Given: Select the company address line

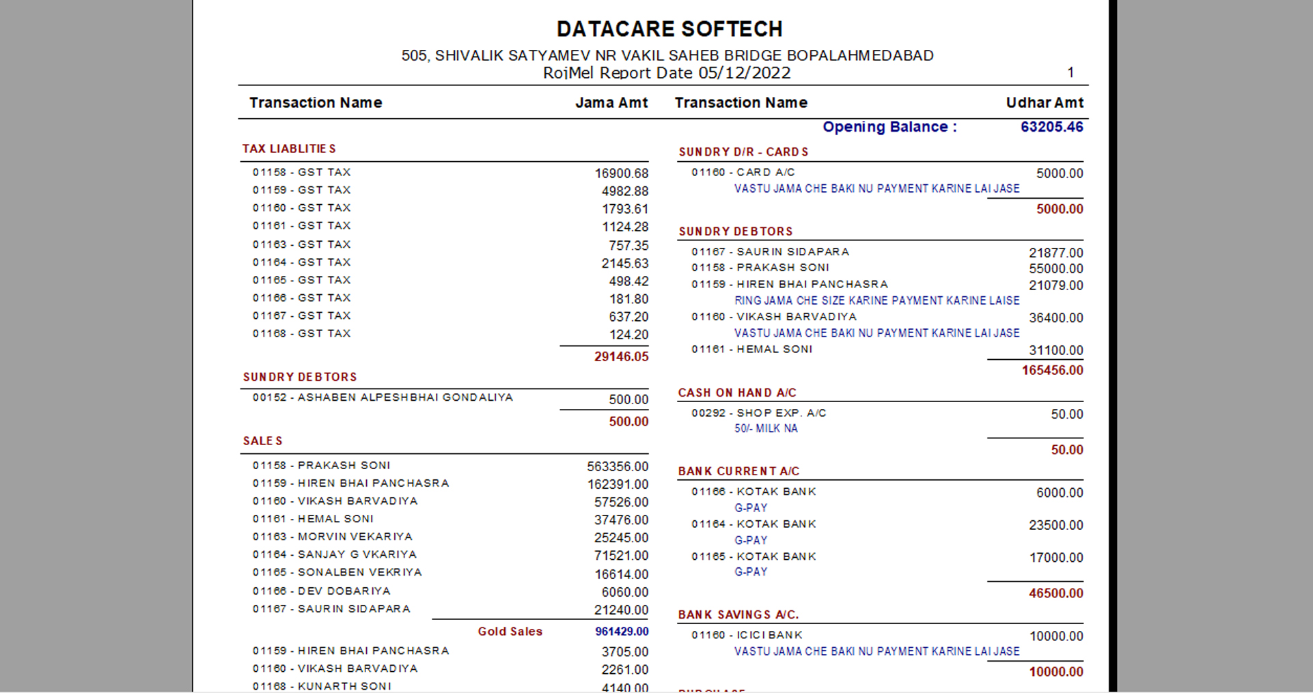Looking at the screenshot, I should (667, 55).
